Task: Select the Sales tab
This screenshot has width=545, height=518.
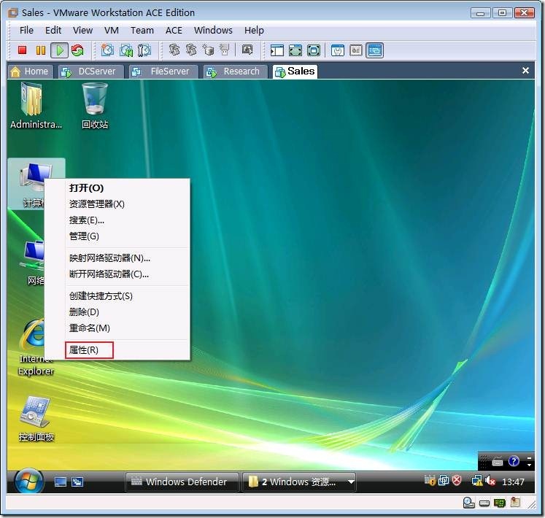Action: (295, 71)
